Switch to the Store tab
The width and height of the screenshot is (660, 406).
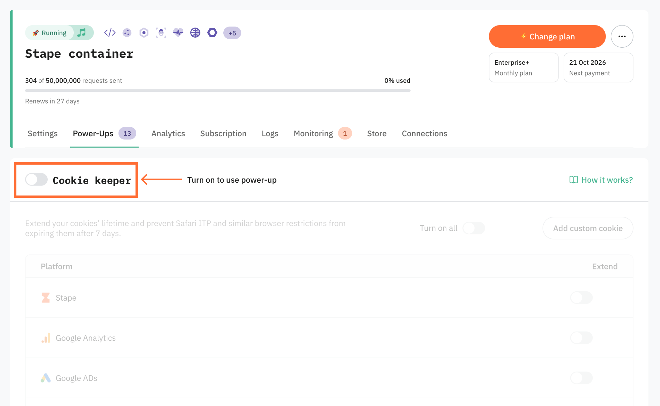coord(377,133)
